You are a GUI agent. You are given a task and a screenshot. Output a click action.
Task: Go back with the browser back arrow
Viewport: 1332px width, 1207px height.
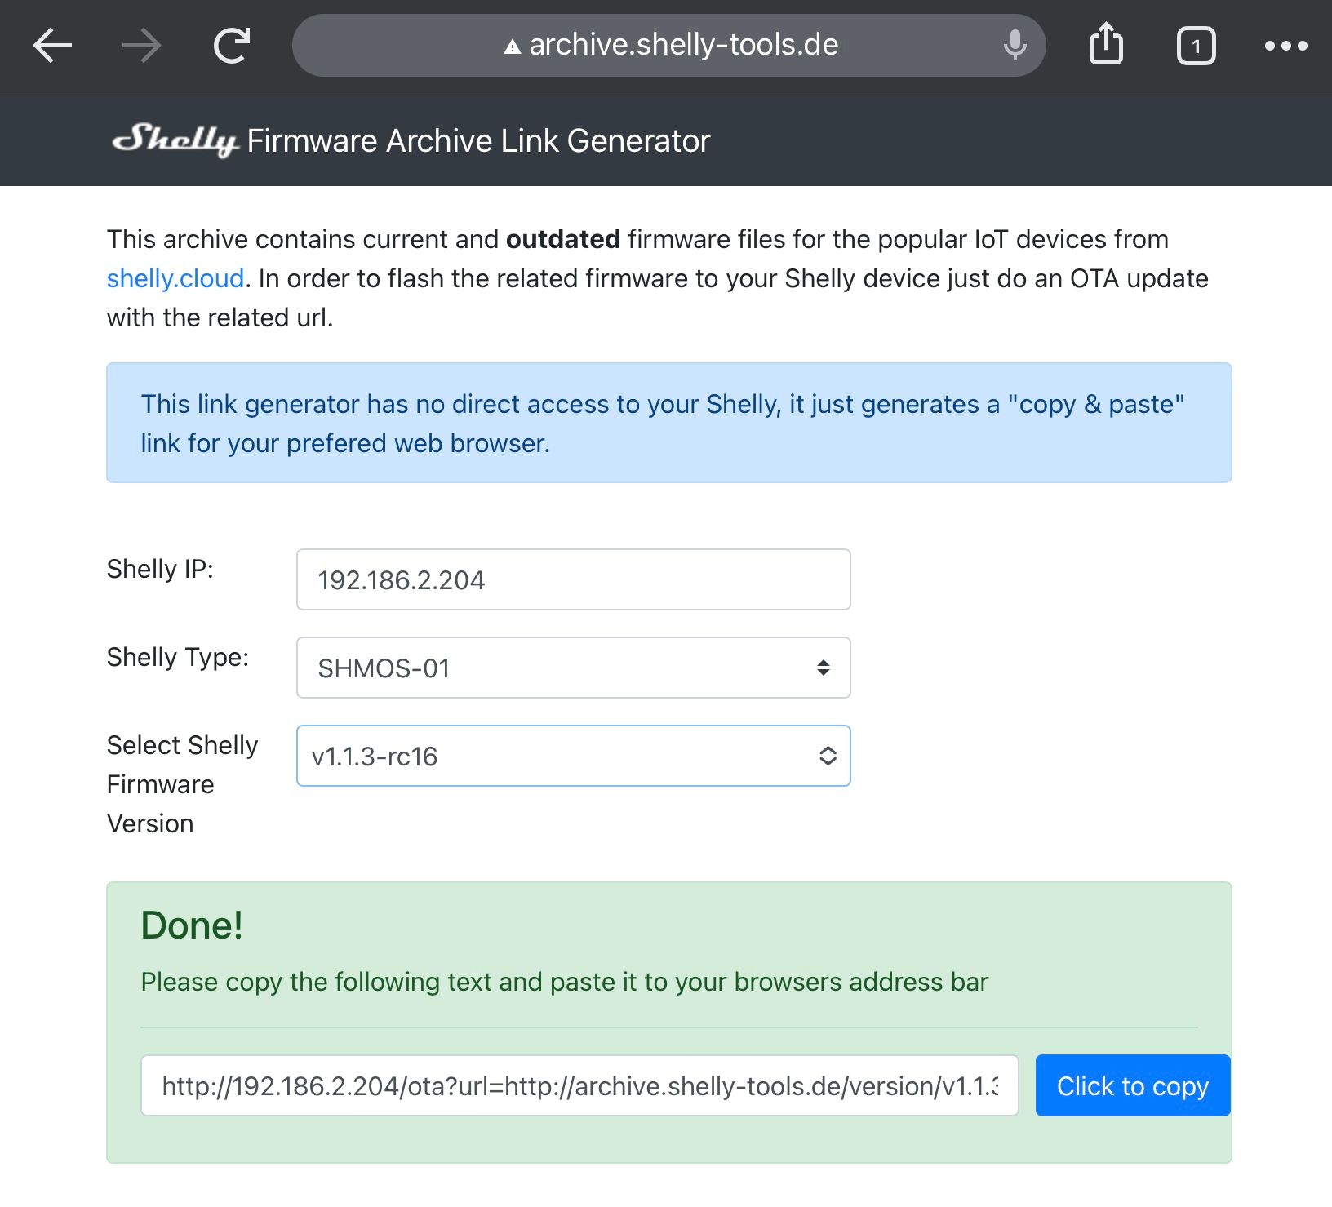52,46
